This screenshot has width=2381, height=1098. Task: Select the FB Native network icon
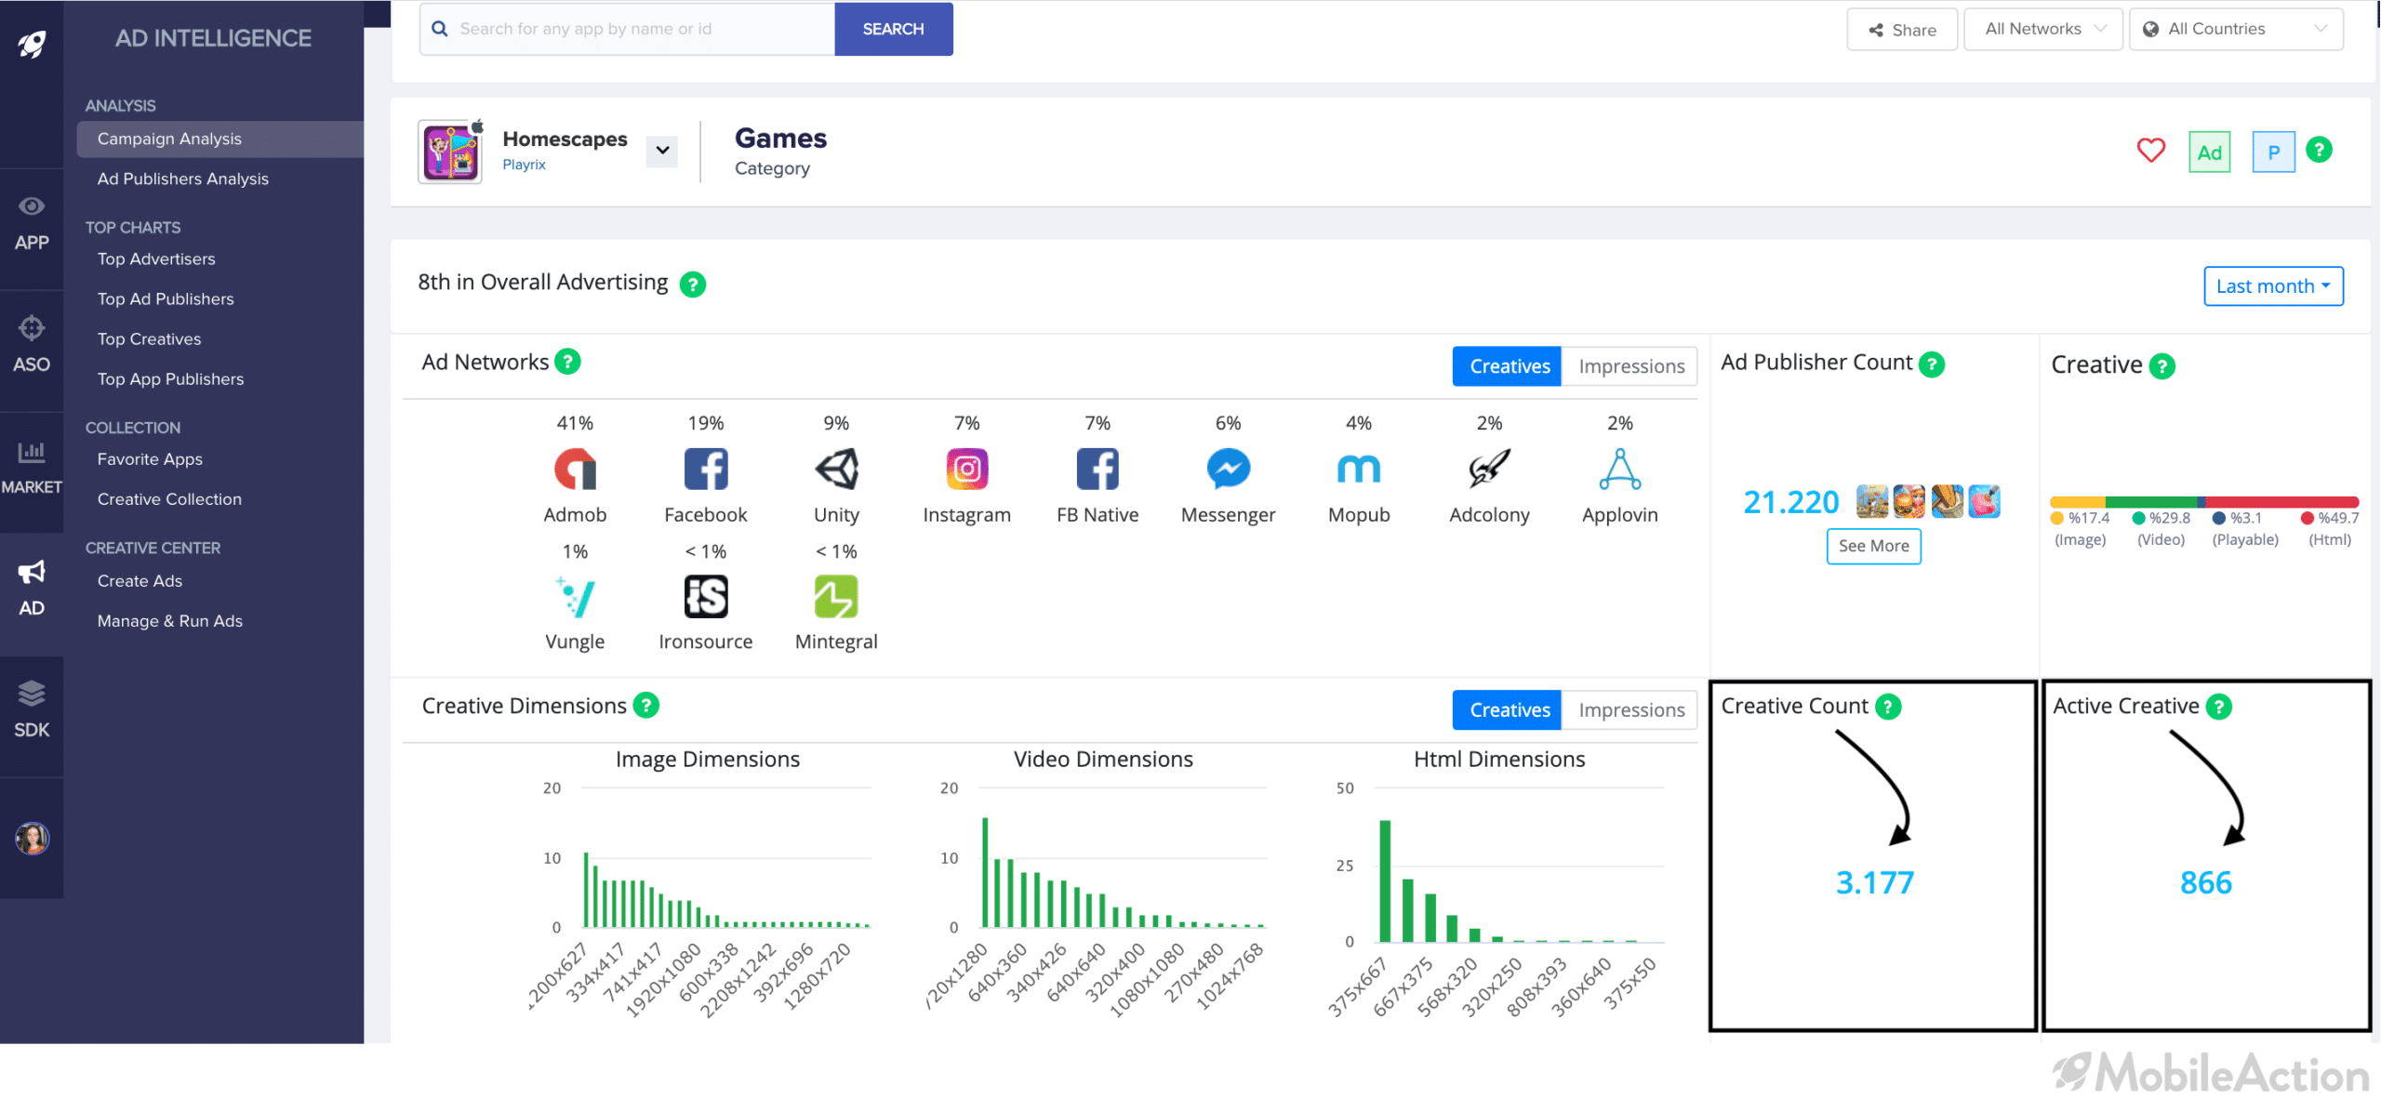tap(1097, 469)
